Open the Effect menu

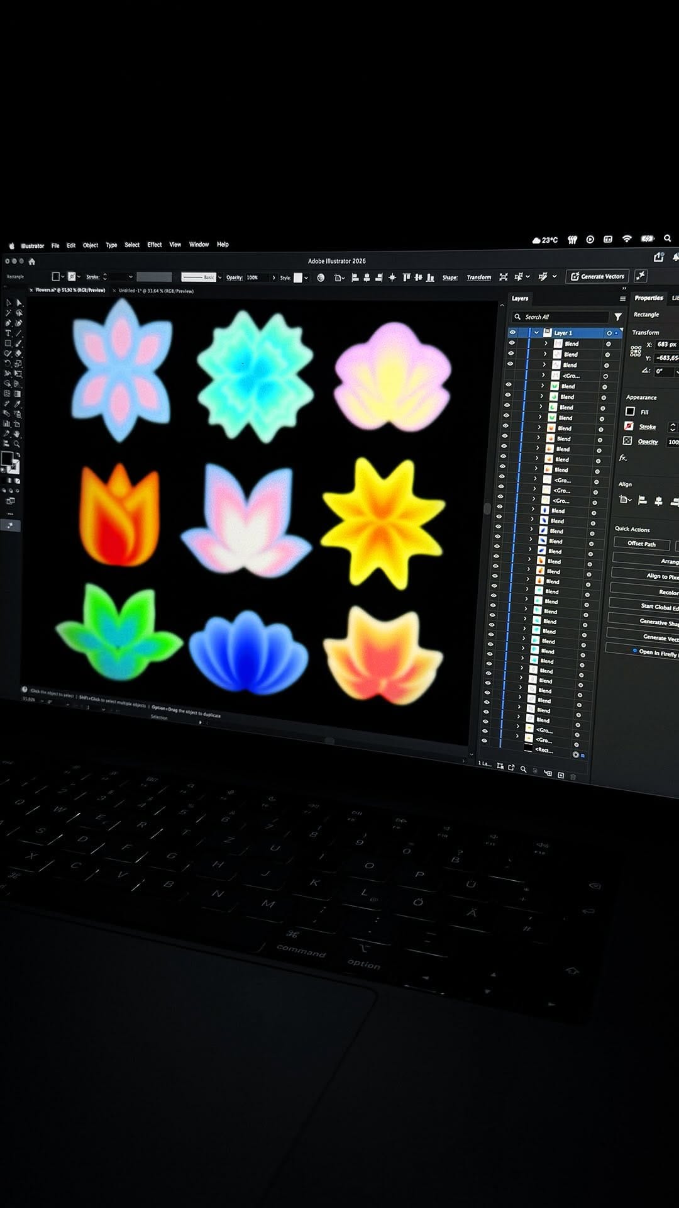tap(155, 245)
